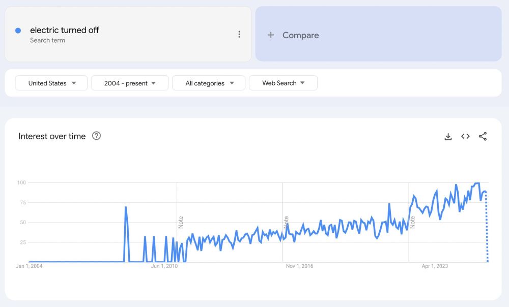
Task: Open the embed code view
Action: point(465,136)
